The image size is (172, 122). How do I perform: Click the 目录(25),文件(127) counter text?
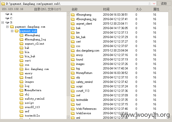[48, 9]
